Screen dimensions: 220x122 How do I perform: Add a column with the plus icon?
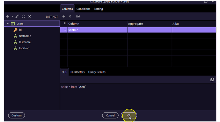click(x=64, y=17)
